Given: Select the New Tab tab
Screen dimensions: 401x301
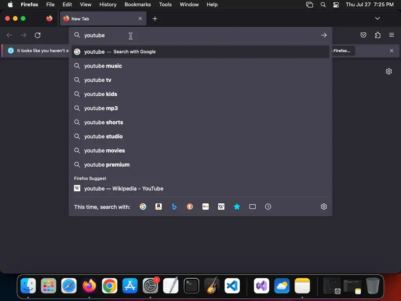Looking at the screenshot, I should pyautogui.click(x=103, y=18).
